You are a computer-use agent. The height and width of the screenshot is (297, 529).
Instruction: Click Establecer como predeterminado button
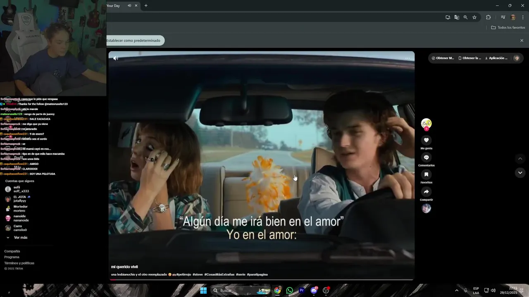[x=134, y=40]
